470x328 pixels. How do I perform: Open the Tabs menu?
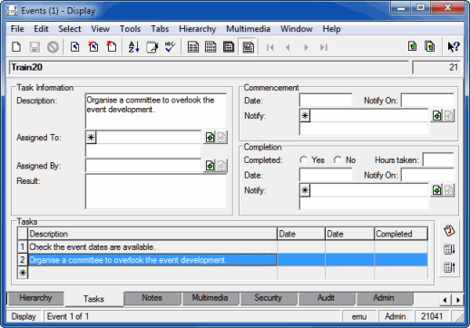pyautogui.click(x=160, y=29)
